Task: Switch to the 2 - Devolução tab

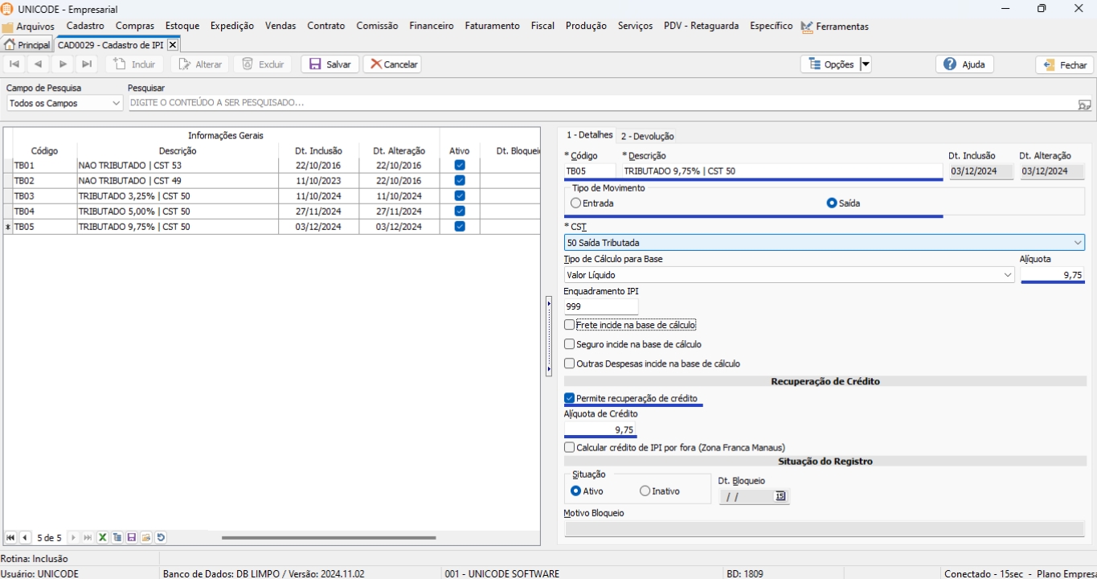Action: coord(647,137)
